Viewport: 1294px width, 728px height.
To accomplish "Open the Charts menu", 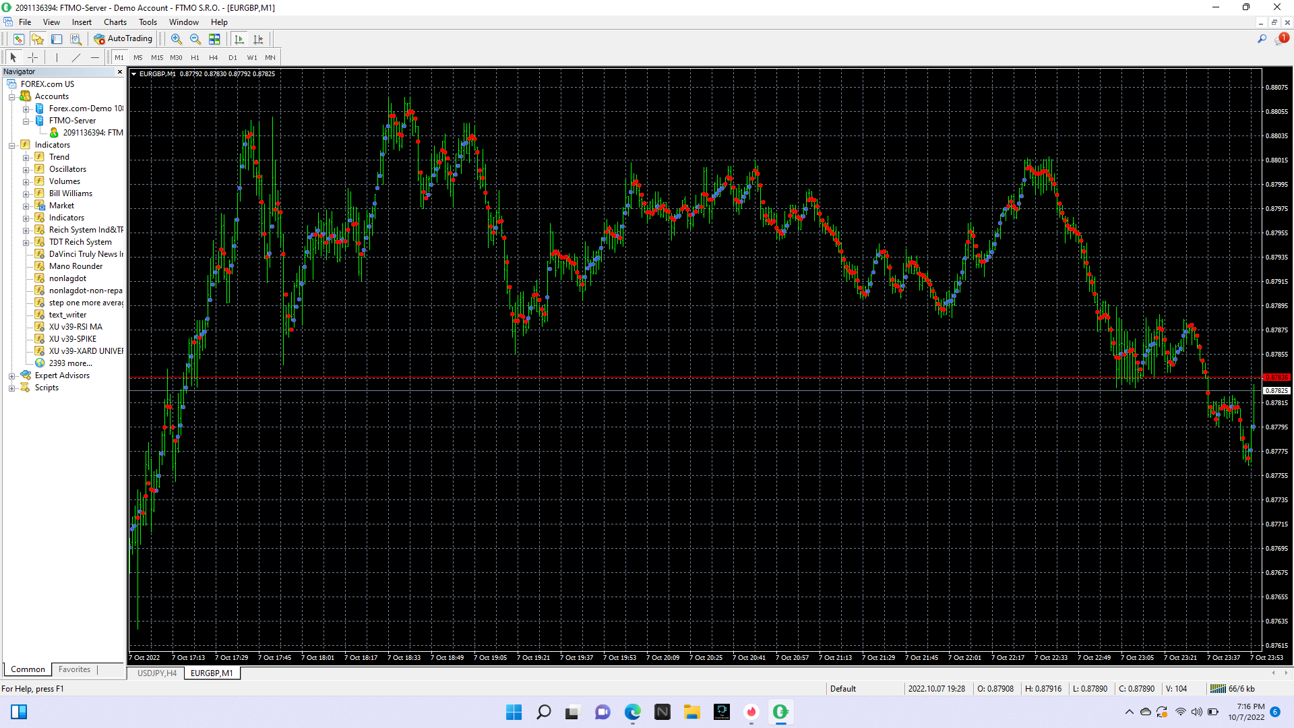I will point(115,22).
